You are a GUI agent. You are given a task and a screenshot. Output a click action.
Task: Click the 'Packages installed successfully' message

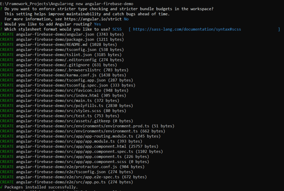click(x=41, y=187)
